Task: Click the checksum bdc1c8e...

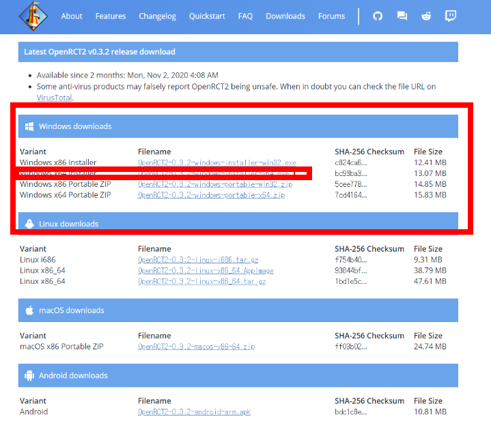Action: click(x=351, y=412)
